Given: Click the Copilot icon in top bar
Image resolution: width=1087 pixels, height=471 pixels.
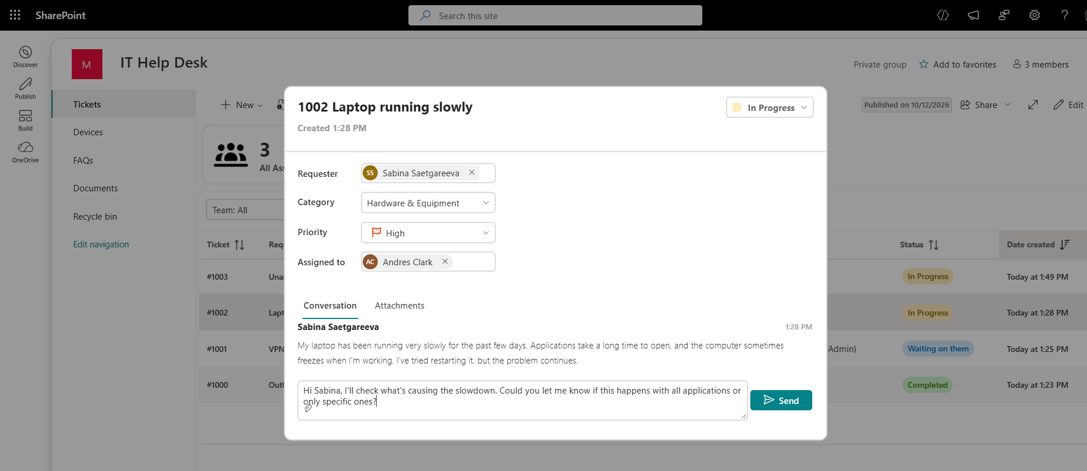Looking at the screenshot, I should tap(943, 16).
